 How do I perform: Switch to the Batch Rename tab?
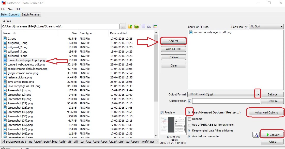[31, 14]
